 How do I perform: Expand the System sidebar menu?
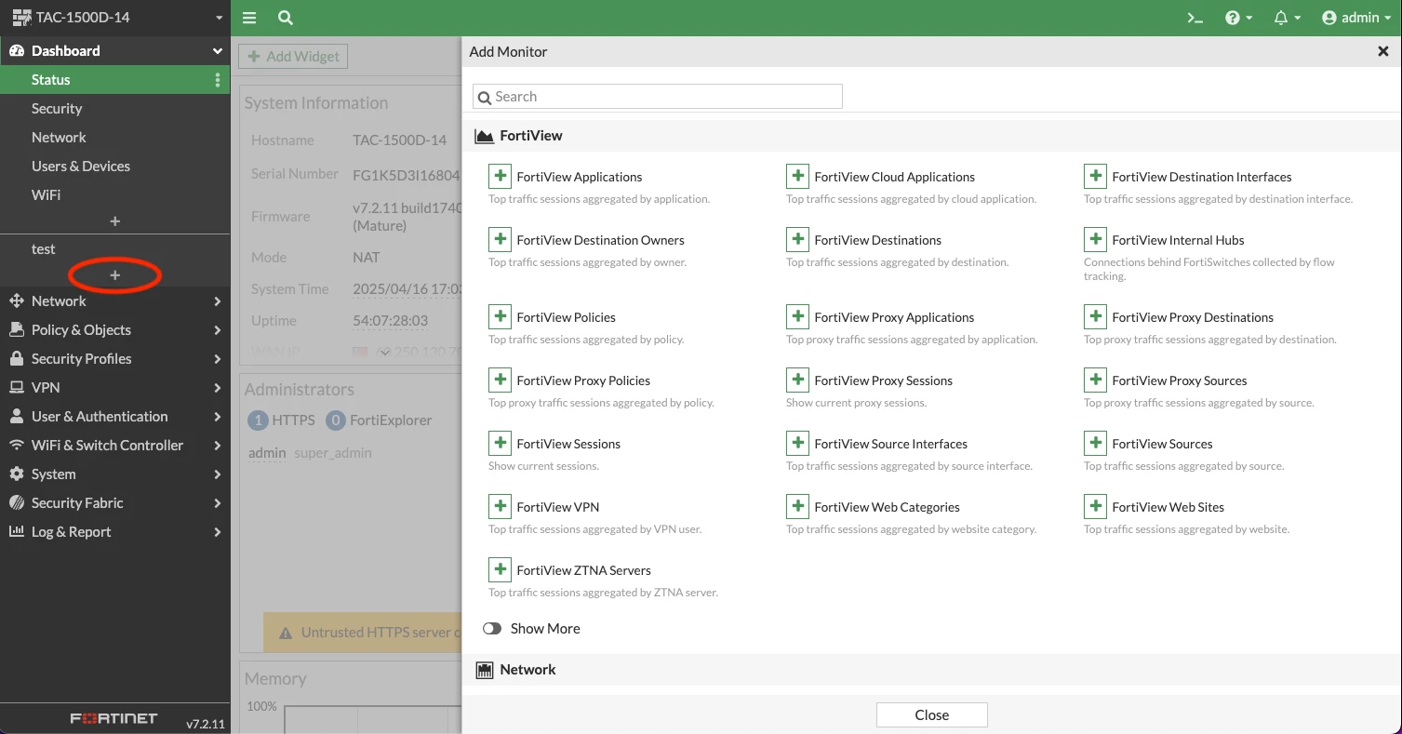[115, 474]
